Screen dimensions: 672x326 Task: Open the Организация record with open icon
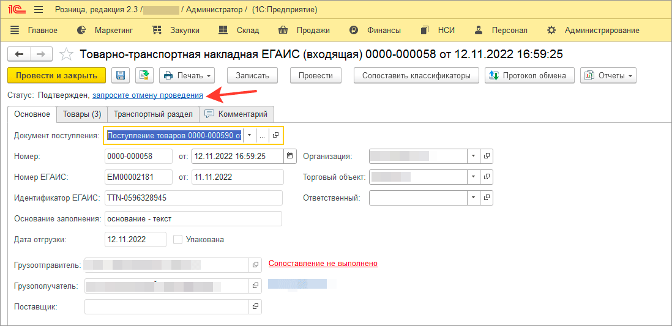(487, 157)
